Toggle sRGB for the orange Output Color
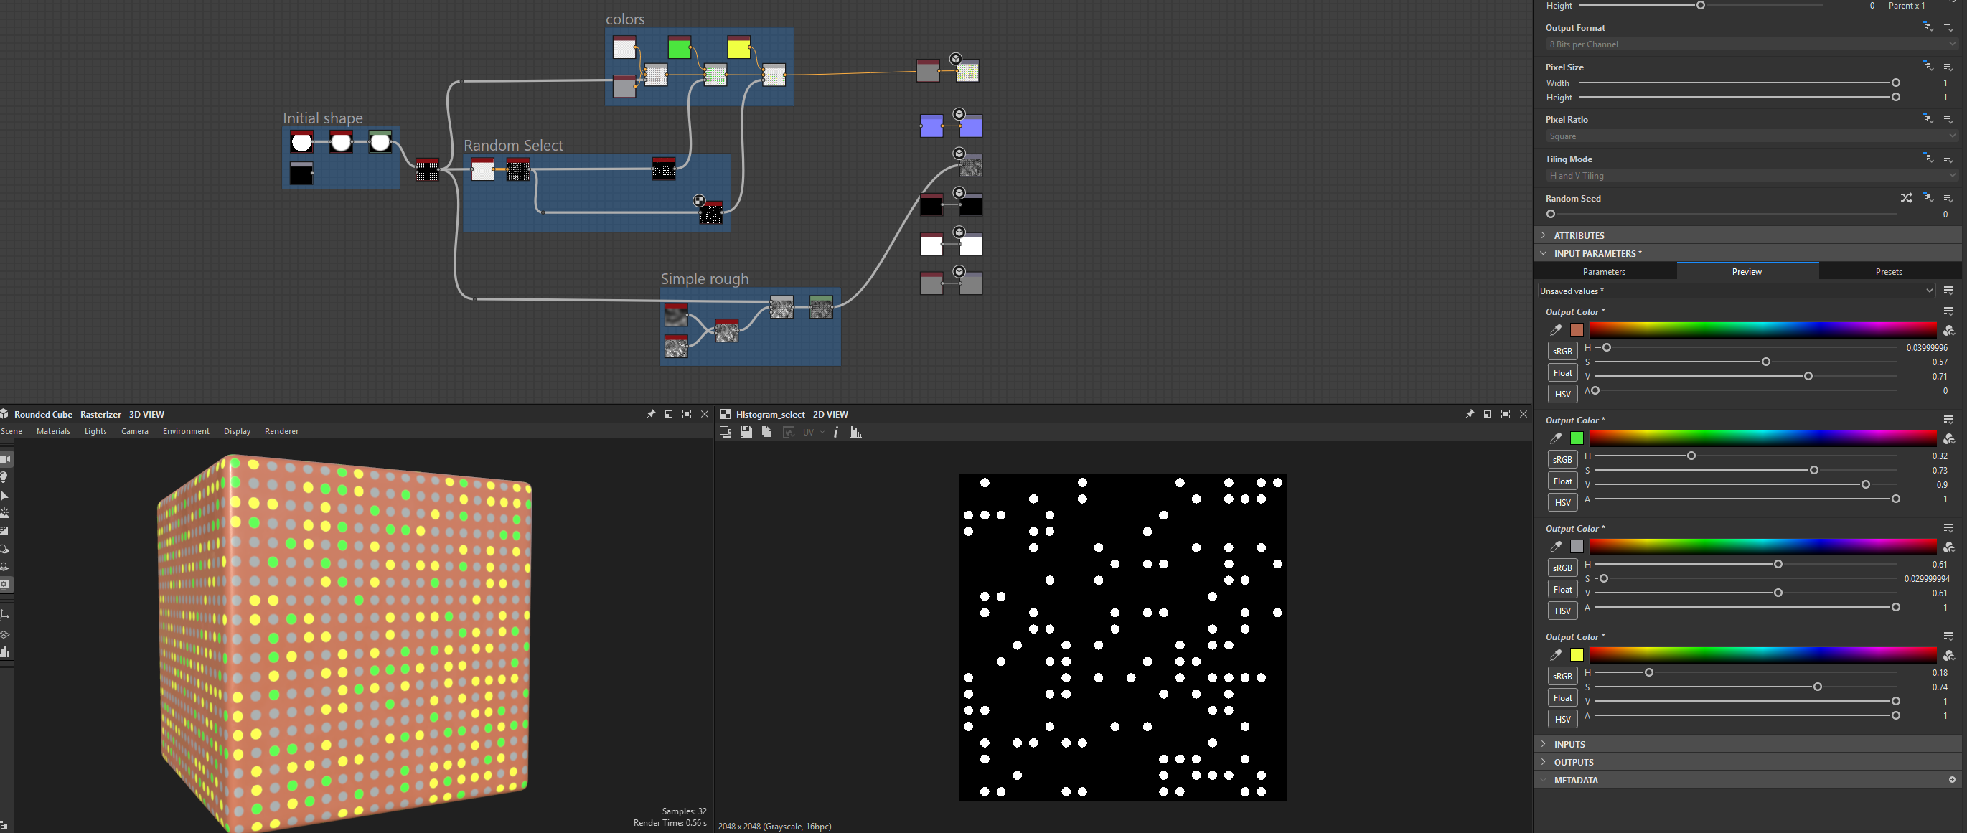1967x833 pixels. pyautogui.click(x=1562, y=352)
